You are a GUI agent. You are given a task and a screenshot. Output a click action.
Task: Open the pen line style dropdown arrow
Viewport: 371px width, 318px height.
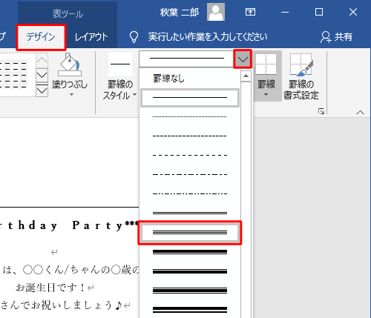click(x=243, y=59)
